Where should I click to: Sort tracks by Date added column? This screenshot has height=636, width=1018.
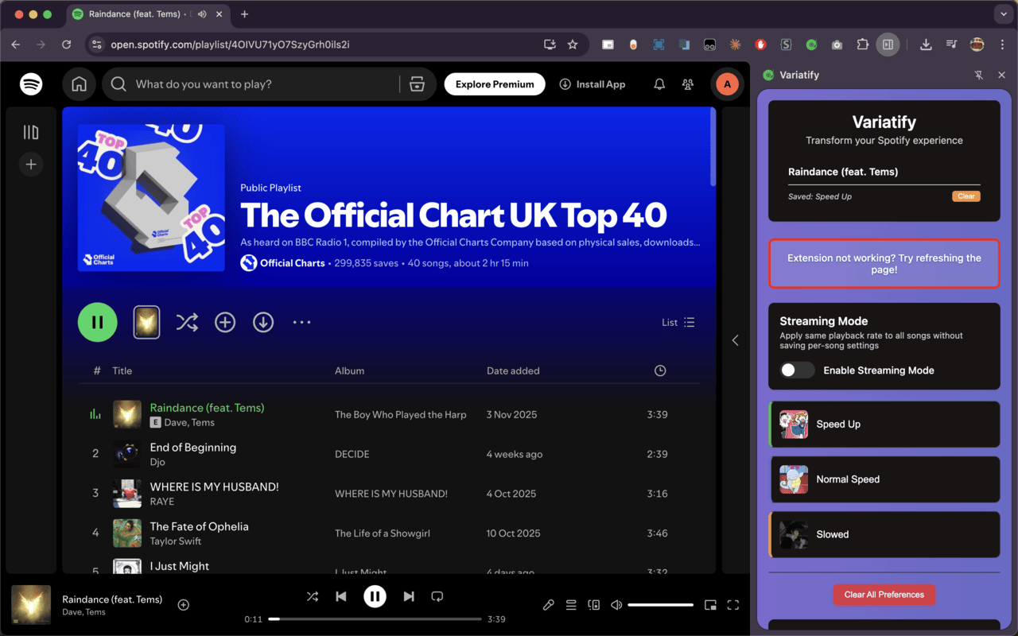tap(513, 370)
